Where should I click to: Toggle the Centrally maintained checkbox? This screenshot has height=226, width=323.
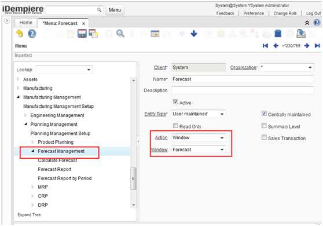264,114
